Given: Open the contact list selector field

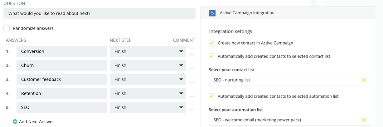Looking at the screenshot, I should 284,80.
